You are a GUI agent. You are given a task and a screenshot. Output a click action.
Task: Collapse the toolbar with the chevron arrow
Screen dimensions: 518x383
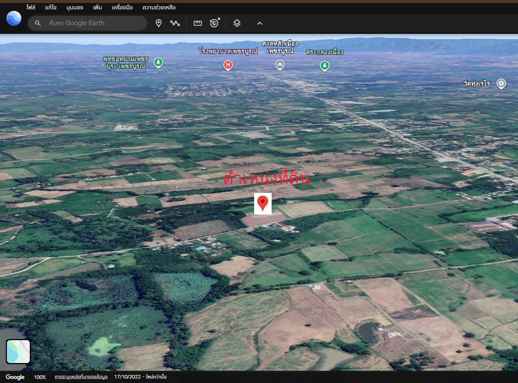click(x=260, y=23)
